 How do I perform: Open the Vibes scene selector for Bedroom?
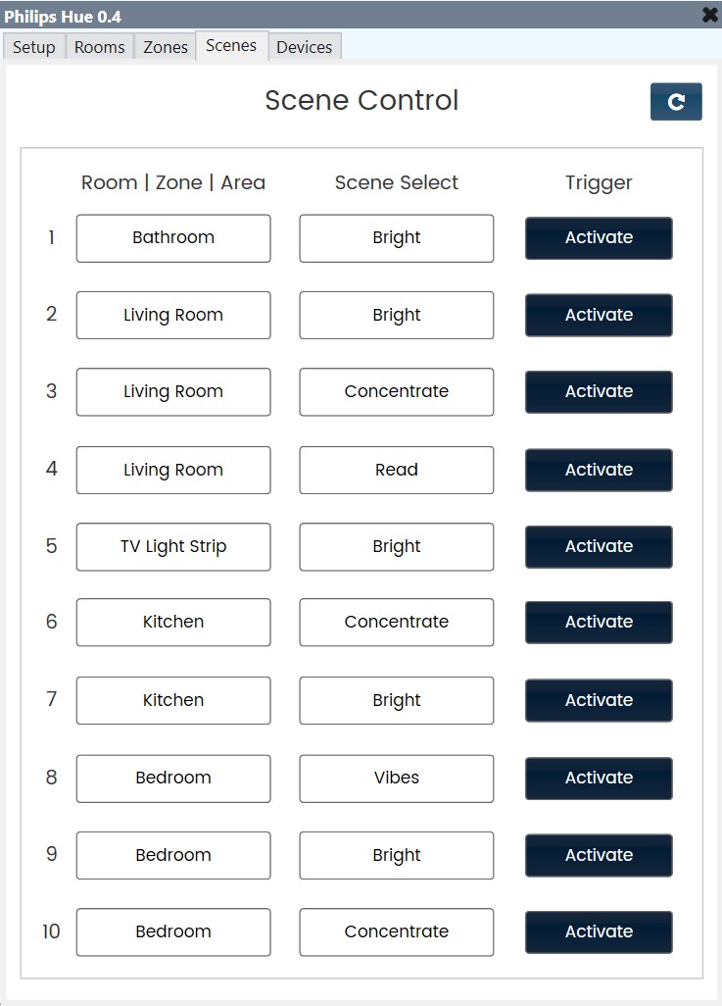(x=396, y=778)
